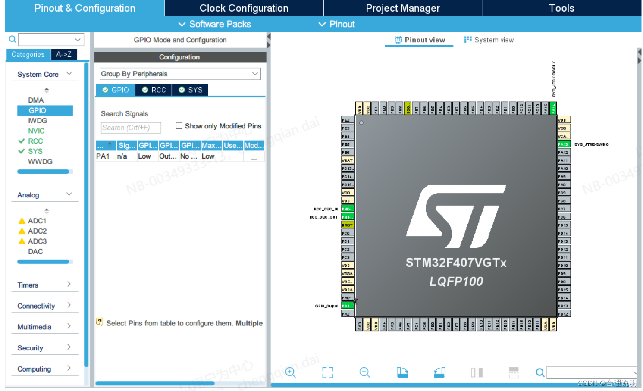This screenshot has height=391, width=643.
Task: Select the green PA13 pin
Action: [564, 144]
